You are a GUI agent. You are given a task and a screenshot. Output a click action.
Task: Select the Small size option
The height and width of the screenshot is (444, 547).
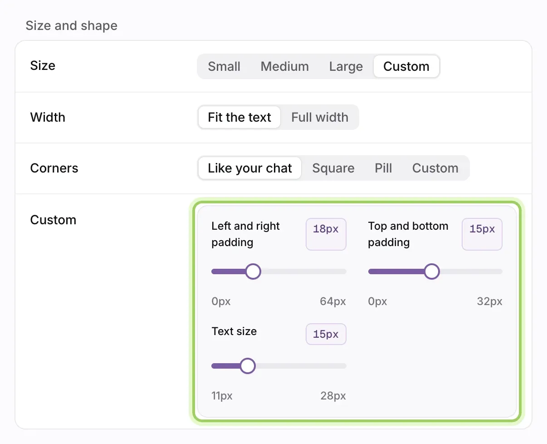point(224,66)
